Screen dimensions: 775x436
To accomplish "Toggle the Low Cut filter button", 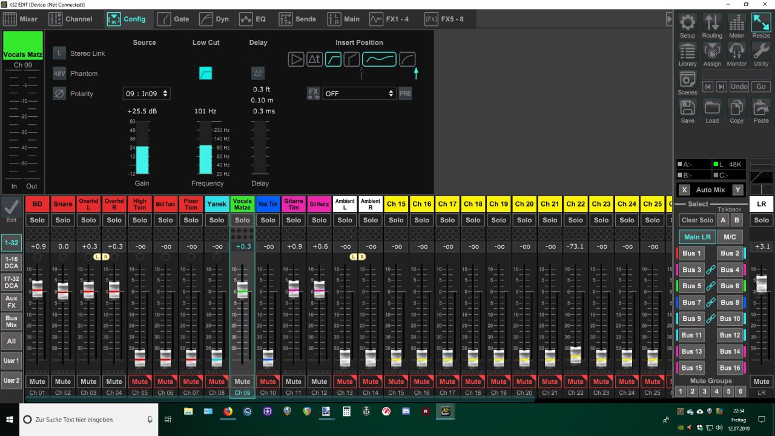I will coord(206,73).
